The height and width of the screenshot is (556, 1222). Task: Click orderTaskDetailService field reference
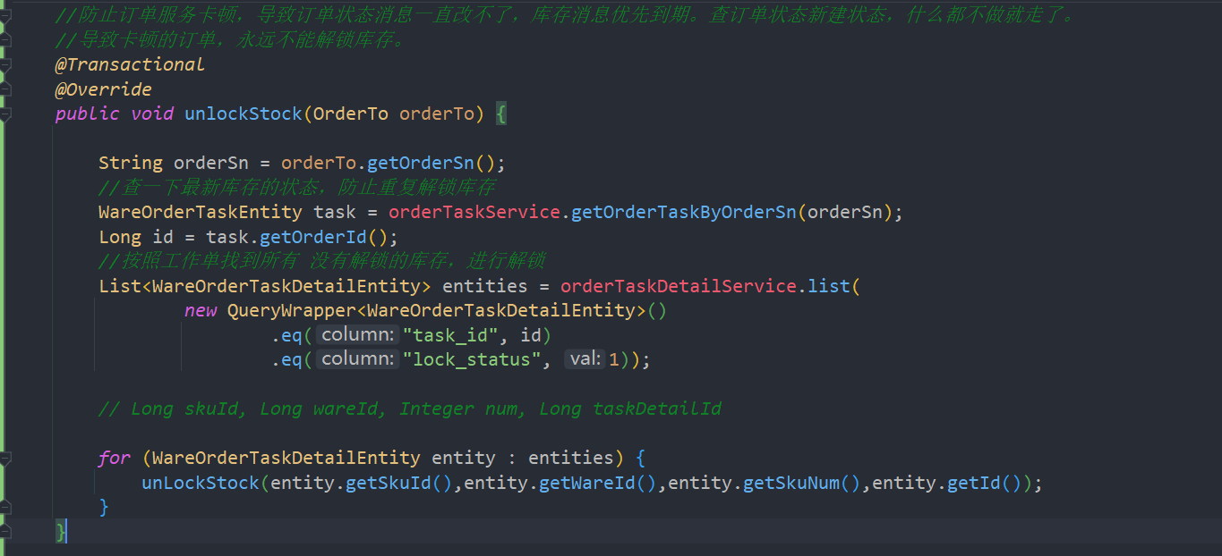tap(679, 286)
